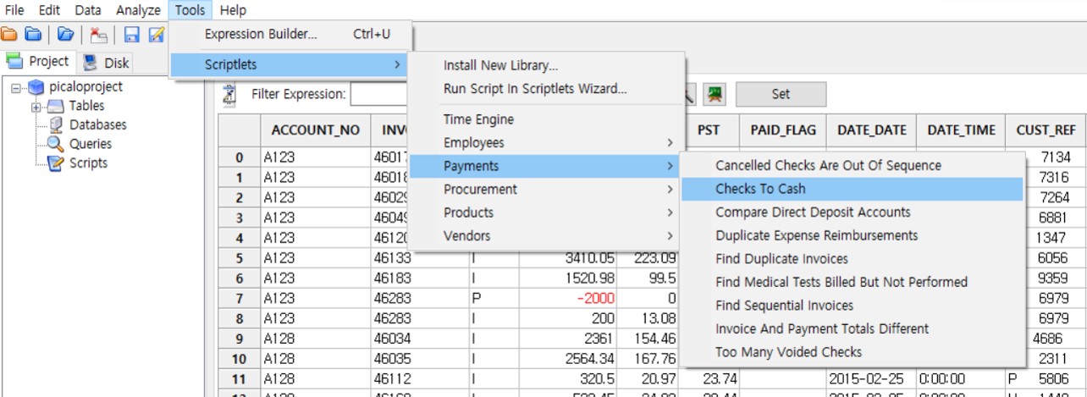Open the Data menu
Screen dimensions: 1087x397
[87, 10]
